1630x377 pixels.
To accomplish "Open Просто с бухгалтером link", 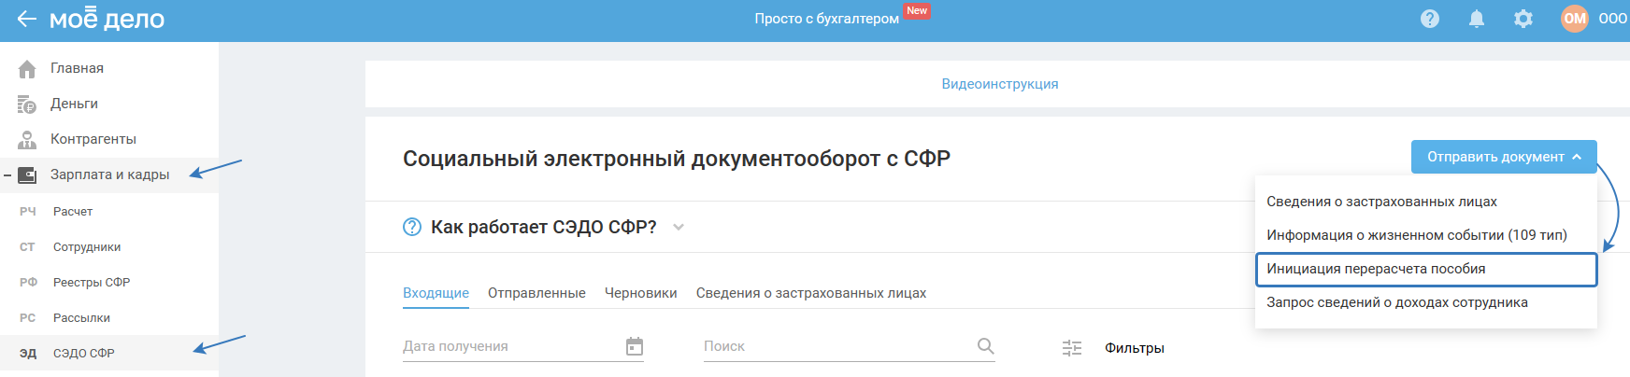I will [827, 19].
